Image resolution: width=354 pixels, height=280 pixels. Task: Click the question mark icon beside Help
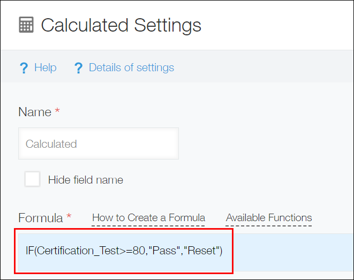(x=23, y=68)
